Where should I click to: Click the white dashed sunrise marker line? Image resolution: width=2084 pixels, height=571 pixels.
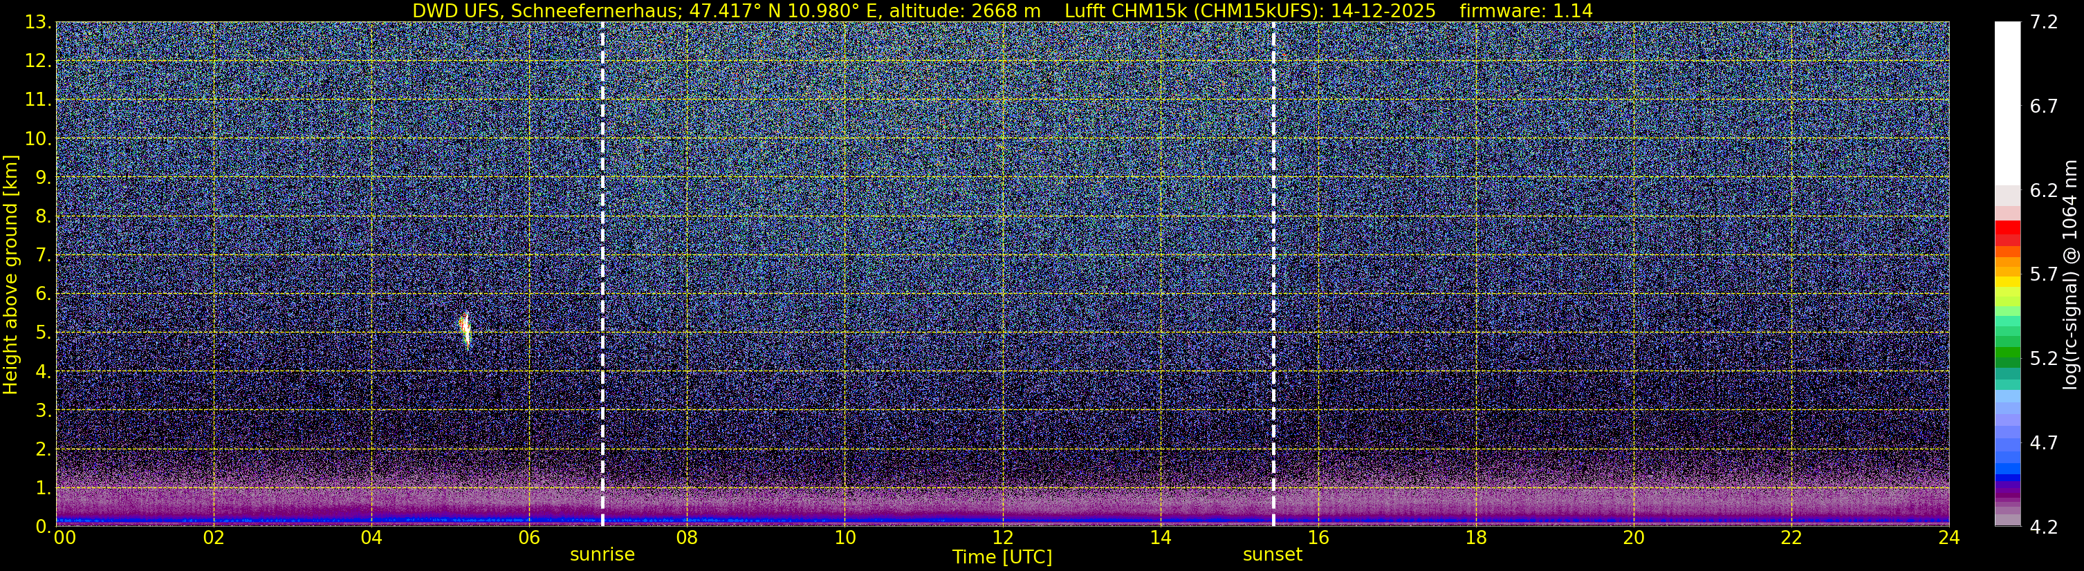[602, 273]
